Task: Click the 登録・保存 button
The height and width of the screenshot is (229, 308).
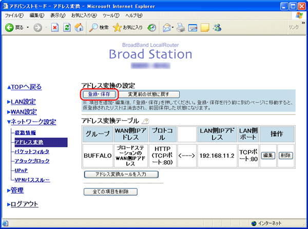Action: point(99,94)
